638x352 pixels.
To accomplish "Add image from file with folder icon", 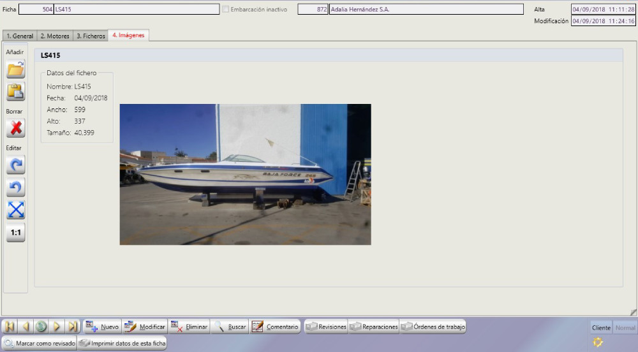I will (x=15, y=70).
